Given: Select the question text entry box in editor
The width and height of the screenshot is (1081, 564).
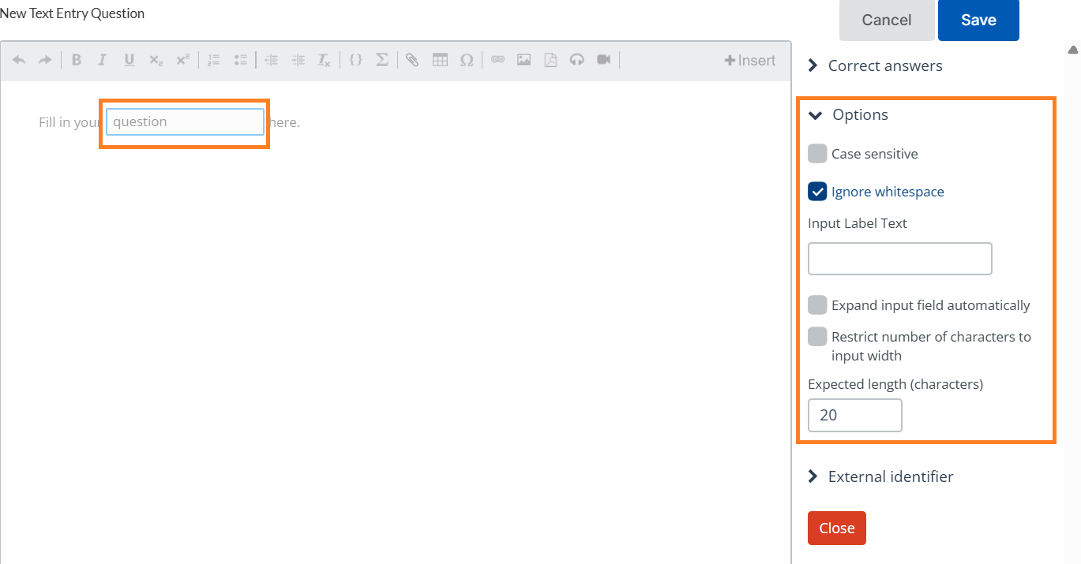Looking at the screenshot, I should (185, 122).
